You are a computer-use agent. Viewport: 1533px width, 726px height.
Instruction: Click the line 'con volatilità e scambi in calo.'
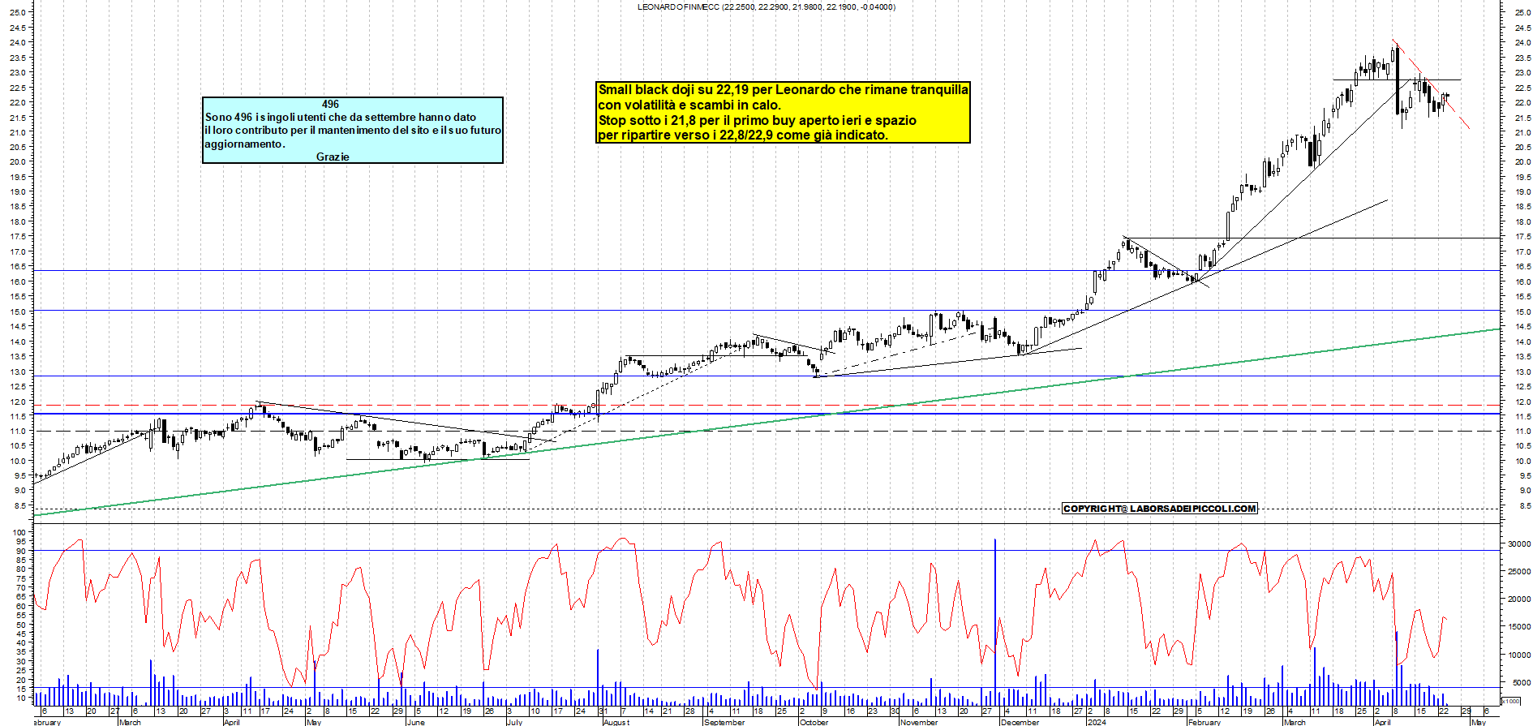coord(689,105)
